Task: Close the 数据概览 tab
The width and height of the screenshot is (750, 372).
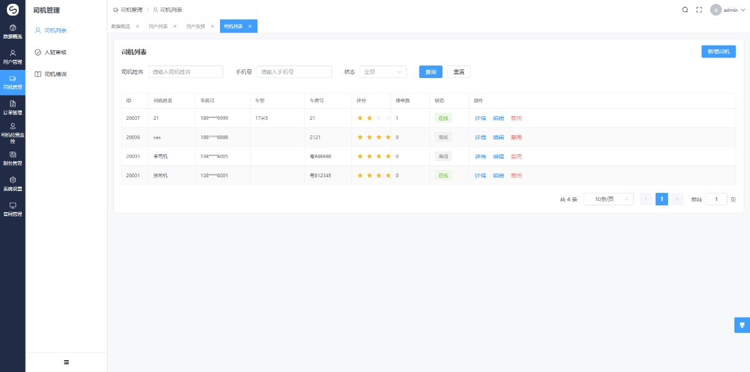Action: click(x=137, y=26)
